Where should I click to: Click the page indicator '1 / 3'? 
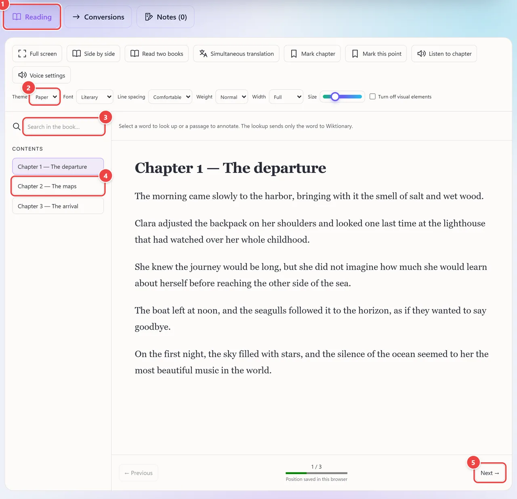[317, 467]
